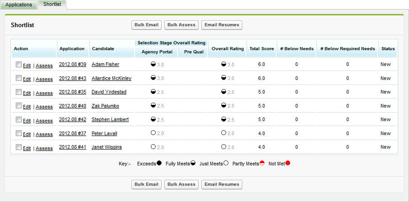The height and width of the screenshot is (202, 409).
Task: Click the Fully Meets icon in key
Action: [192, 163]
